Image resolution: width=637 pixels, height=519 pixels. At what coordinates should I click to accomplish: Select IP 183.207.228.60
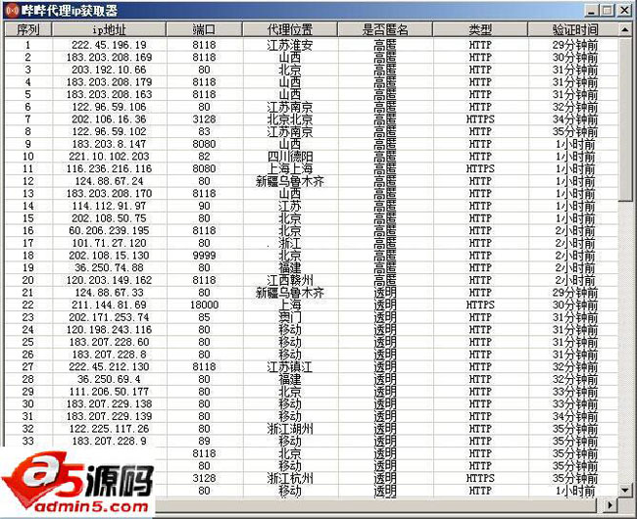pyautogui.click(x=109, y=342)
